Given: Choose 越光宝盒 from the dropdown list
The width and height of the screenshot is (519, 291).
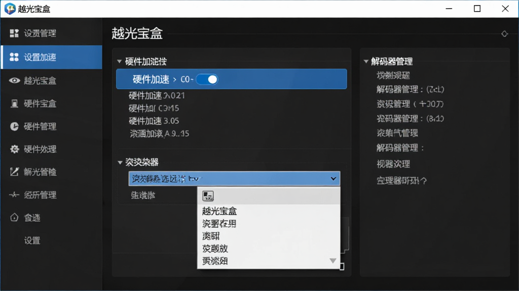Looking at the screenshot, I should click(219, 211).
